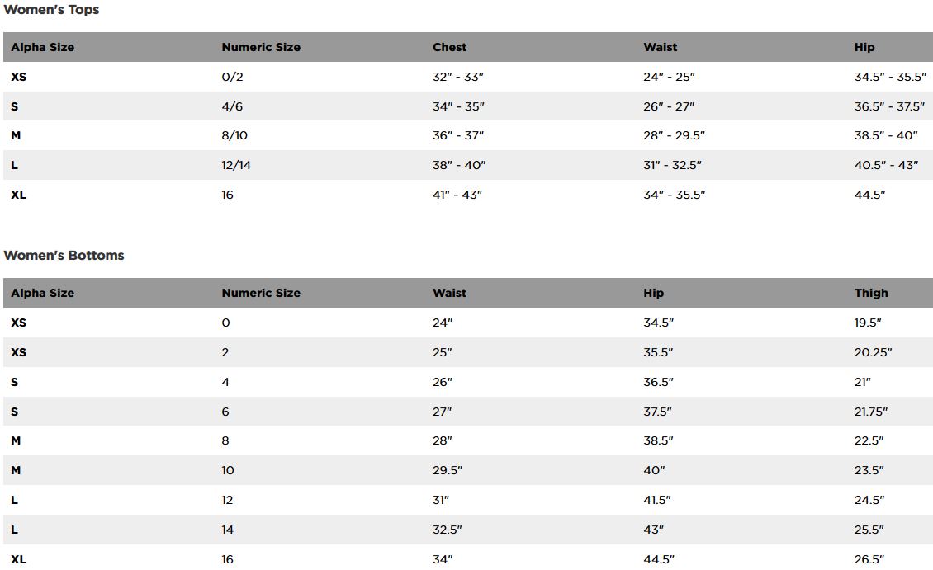Image resolution: width=933 pixels, height=570 pixels.
Task: Click Hip header in Women's Tops table
Action: 864,47
